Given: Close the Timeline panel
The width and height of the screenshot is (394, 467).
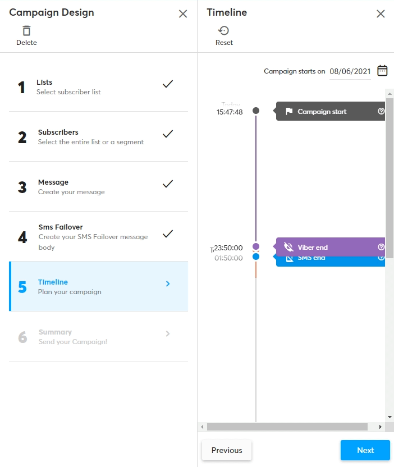Looking at the screenshot, I should point(381,13).
